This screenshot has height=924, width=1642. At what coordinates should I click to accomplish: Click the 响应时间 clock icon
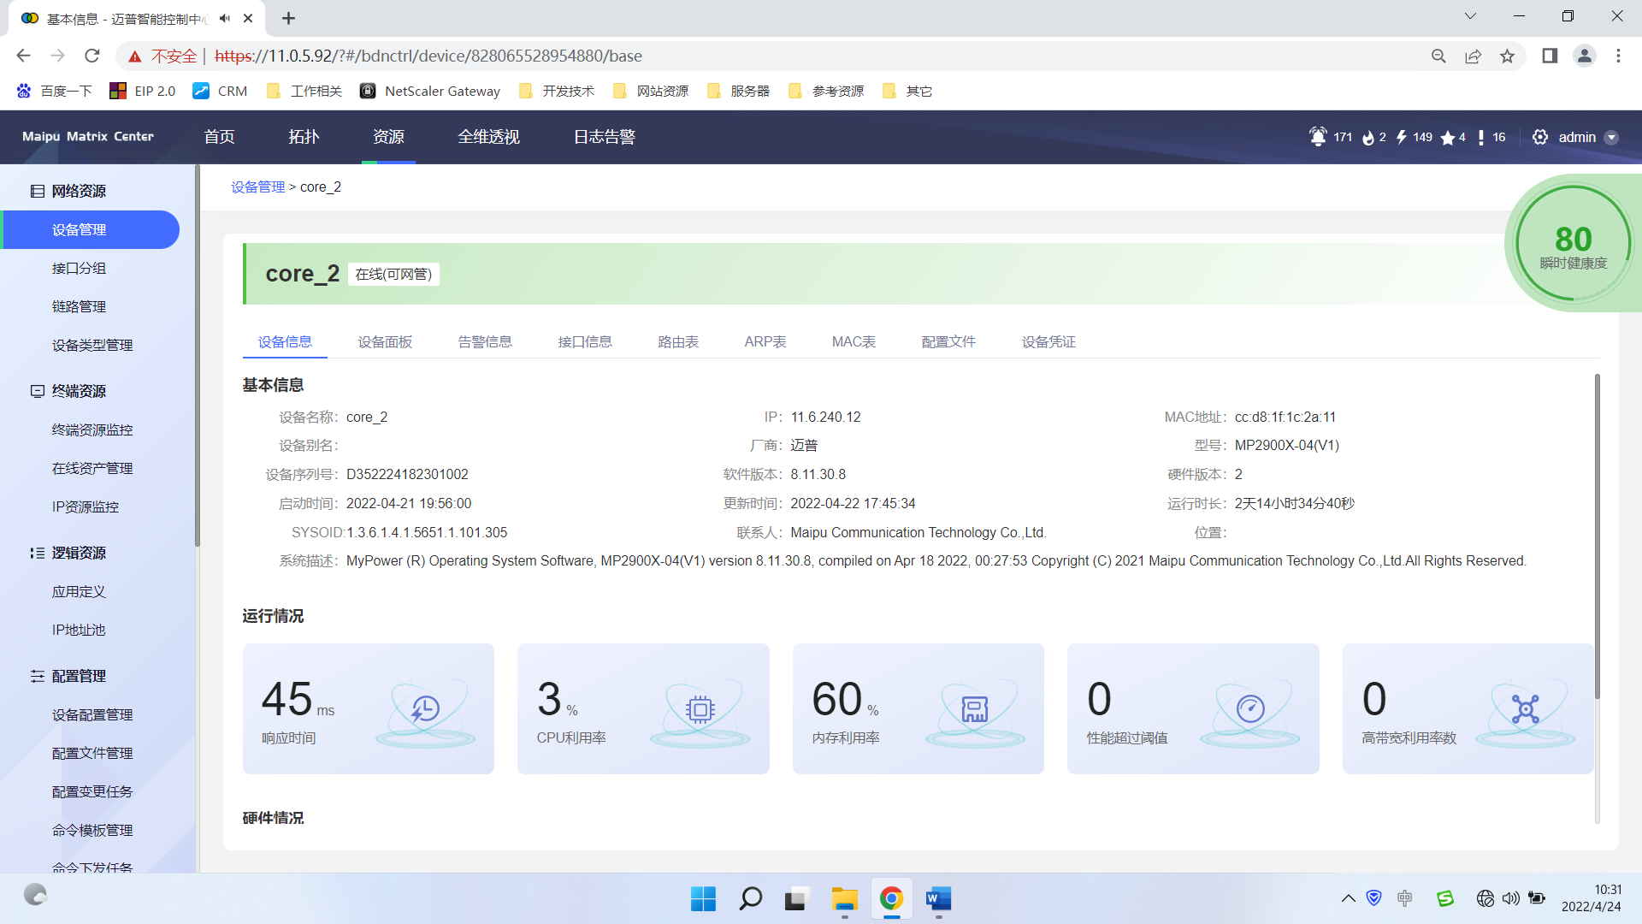tap(425, 708)
